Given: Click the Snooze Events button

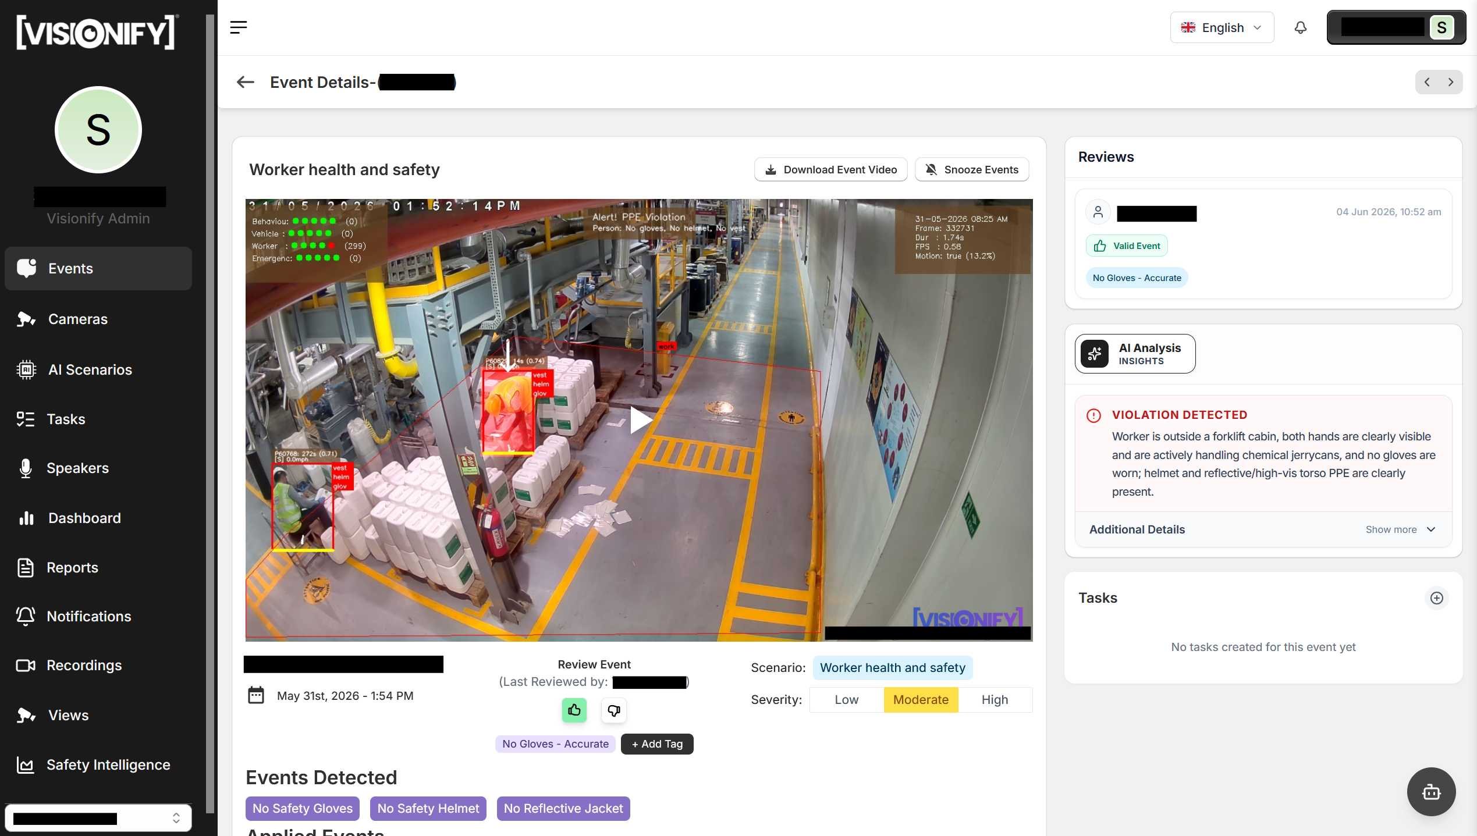Looking at the screenshot, I should (972, 169).
